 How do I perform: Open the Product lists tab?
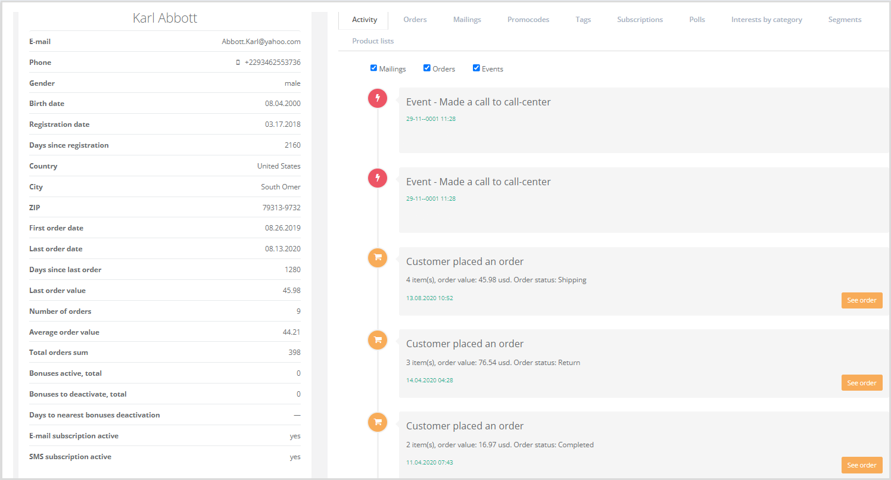coord(373,41)
